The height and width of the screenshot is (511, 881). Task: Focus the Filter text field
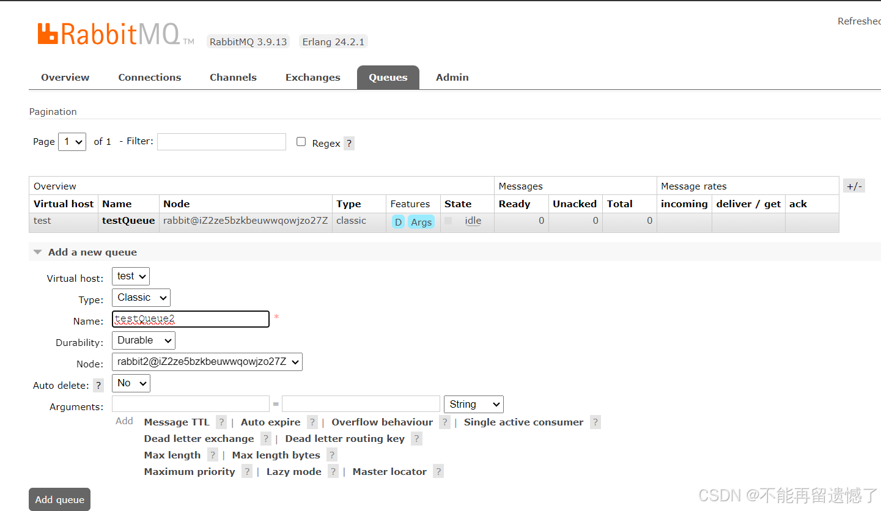click(221, 142)
